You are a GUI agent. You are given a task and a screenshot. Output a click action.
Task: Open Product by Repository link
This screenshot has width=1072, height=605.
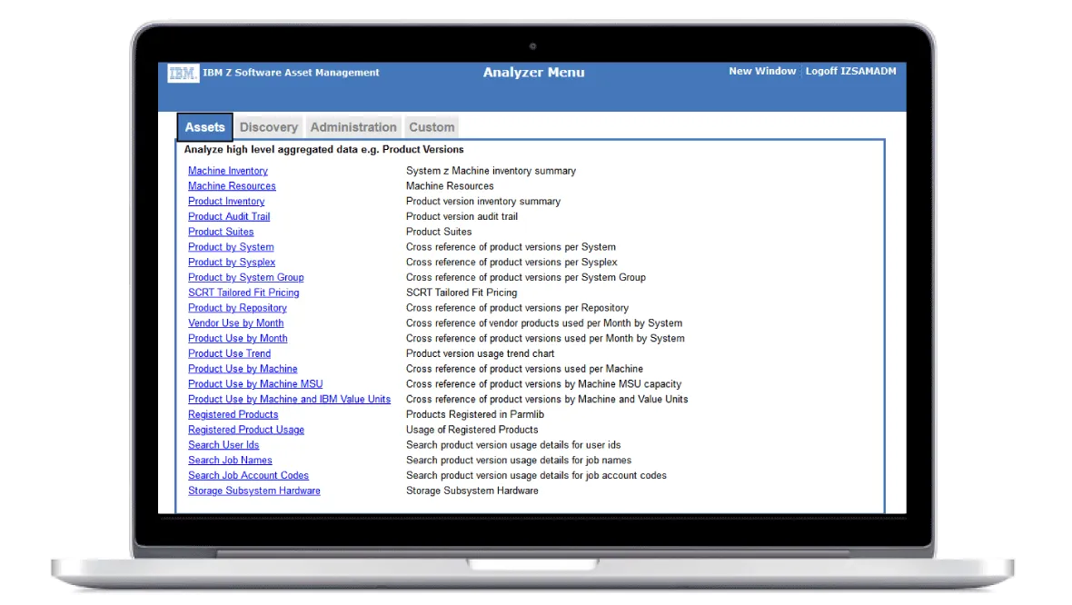(x=237, y=308)
